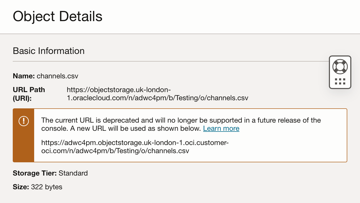
Task: Open the Learn more link
Action: (x=221, y=128)
